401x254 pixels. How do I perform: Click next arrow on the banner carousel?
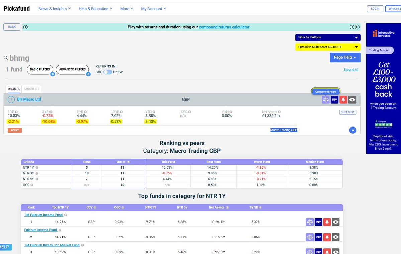(x=352, y=27)
